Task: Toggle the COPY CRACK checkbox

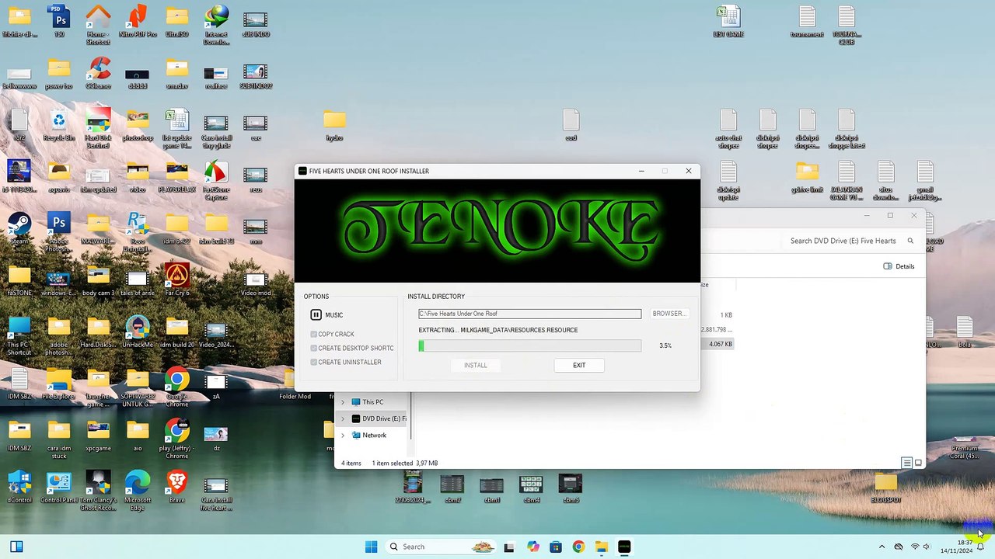Action: (x=314, y=334)
